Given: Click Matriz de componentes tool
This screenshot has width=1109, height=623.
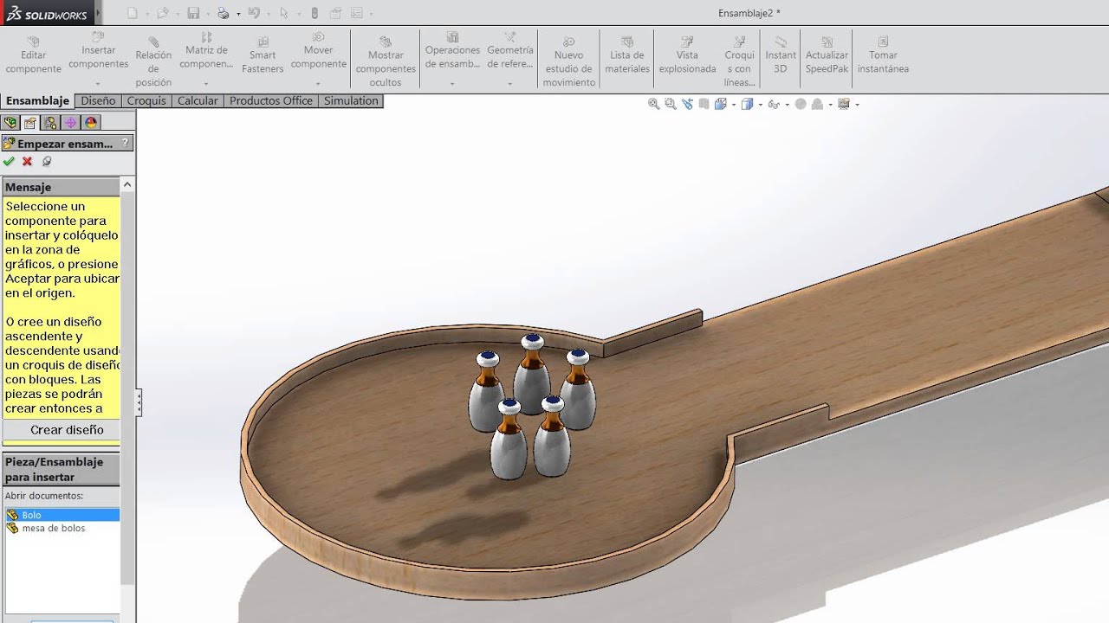Looking at the screenshot, I should [x=206, y=50].
